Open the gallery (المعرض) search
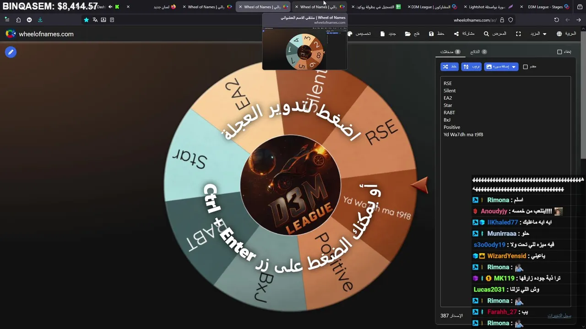 point(495,34)
